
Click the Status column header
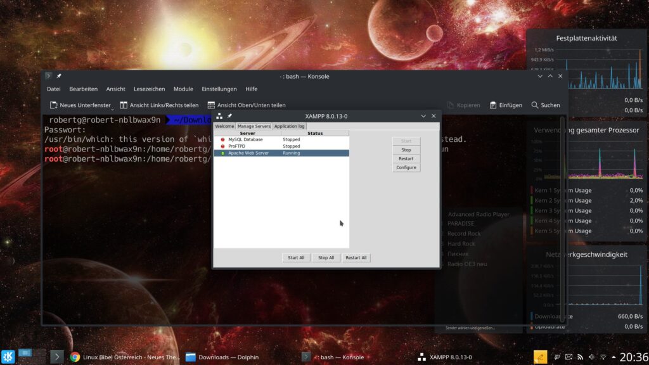(315, 133)
